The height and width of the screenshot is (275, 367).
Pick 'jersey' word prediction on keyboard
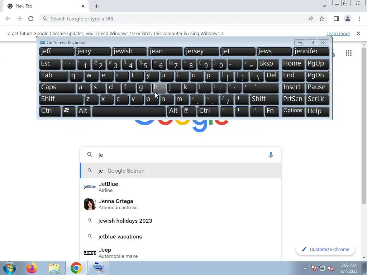click(201, 52)
